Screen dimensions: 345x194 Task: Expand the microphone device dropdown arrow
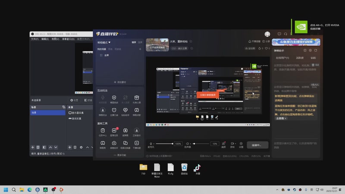coord(154,144)
